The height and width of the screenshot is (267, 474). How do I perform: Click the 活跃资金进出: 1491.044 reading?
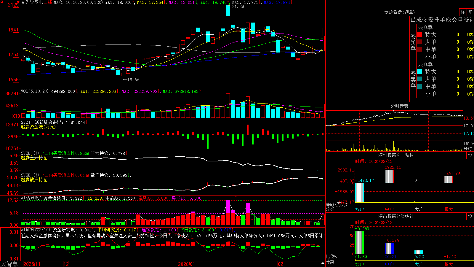60,122
